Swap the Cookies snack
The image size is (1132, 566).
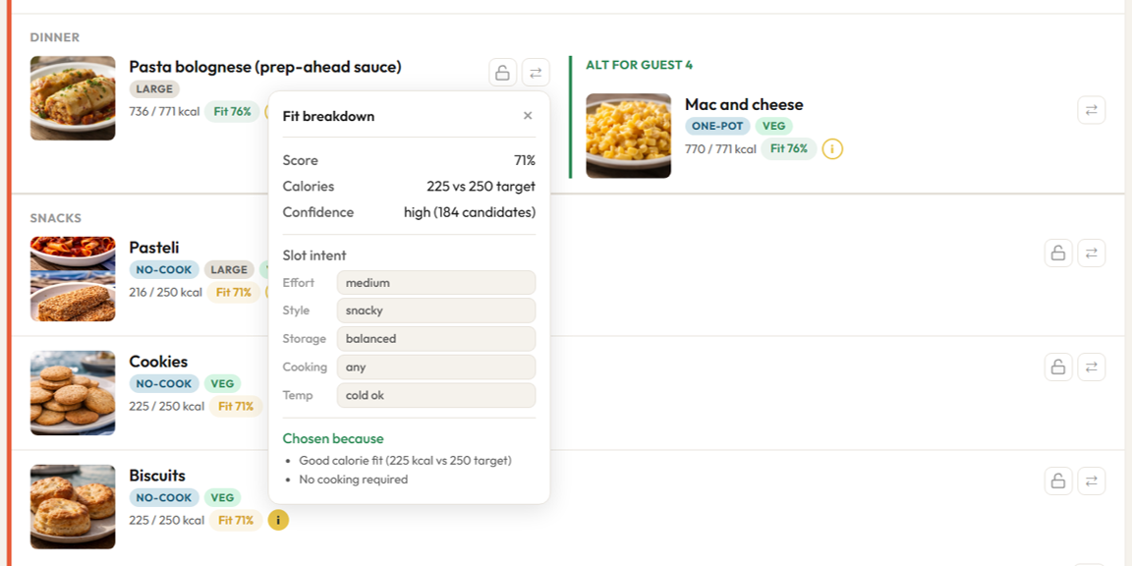tap(1091, 368)
